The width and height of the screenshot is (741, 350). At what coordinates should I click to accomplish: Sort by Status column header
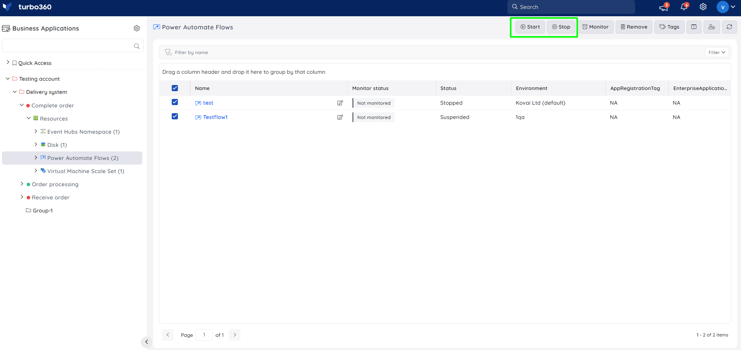coord(448,88)
